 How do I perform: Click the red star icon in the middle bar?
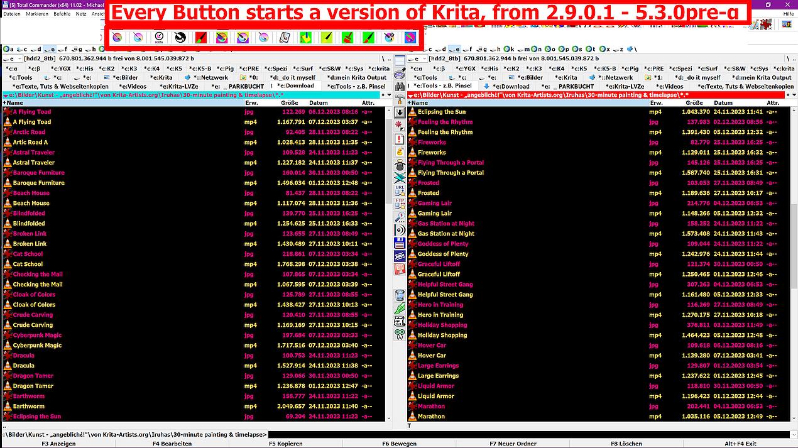pos(400,126)
